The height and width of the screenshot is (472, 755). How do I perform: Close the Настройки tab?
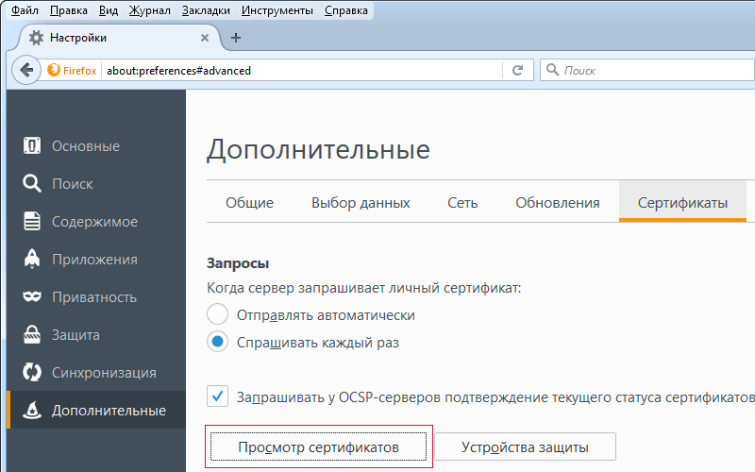click(x=205, y=38)
